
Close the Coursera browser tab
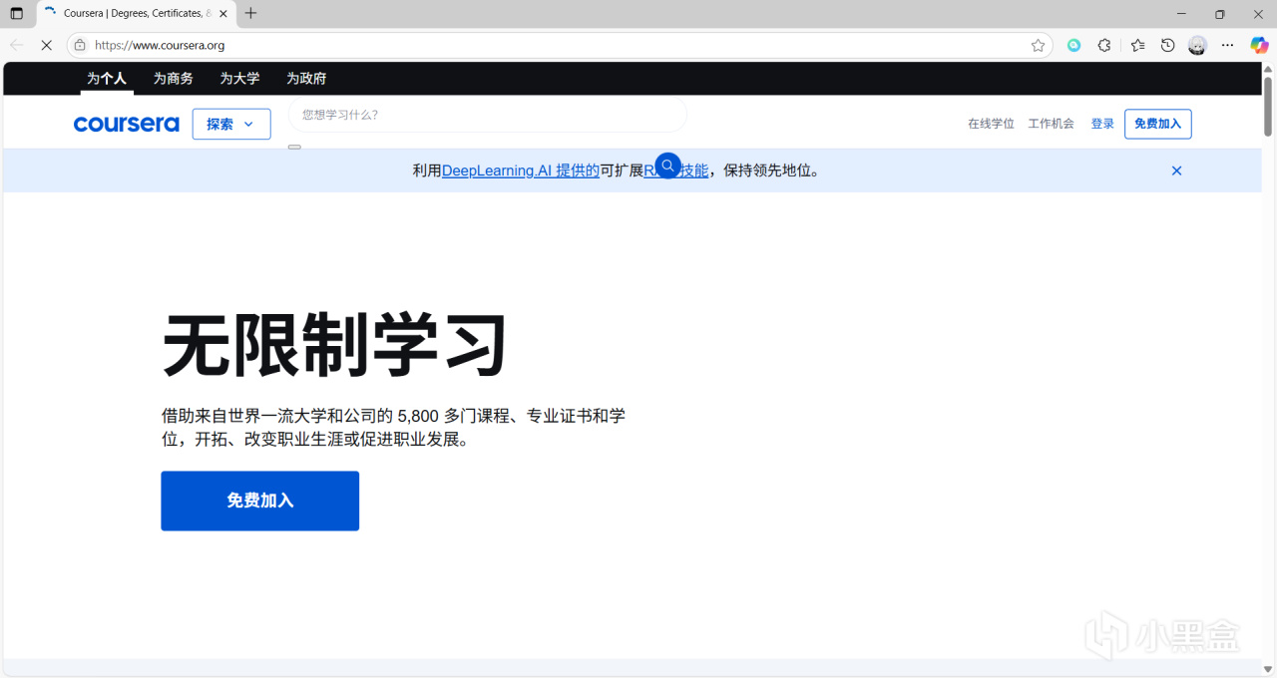point(223,14)
